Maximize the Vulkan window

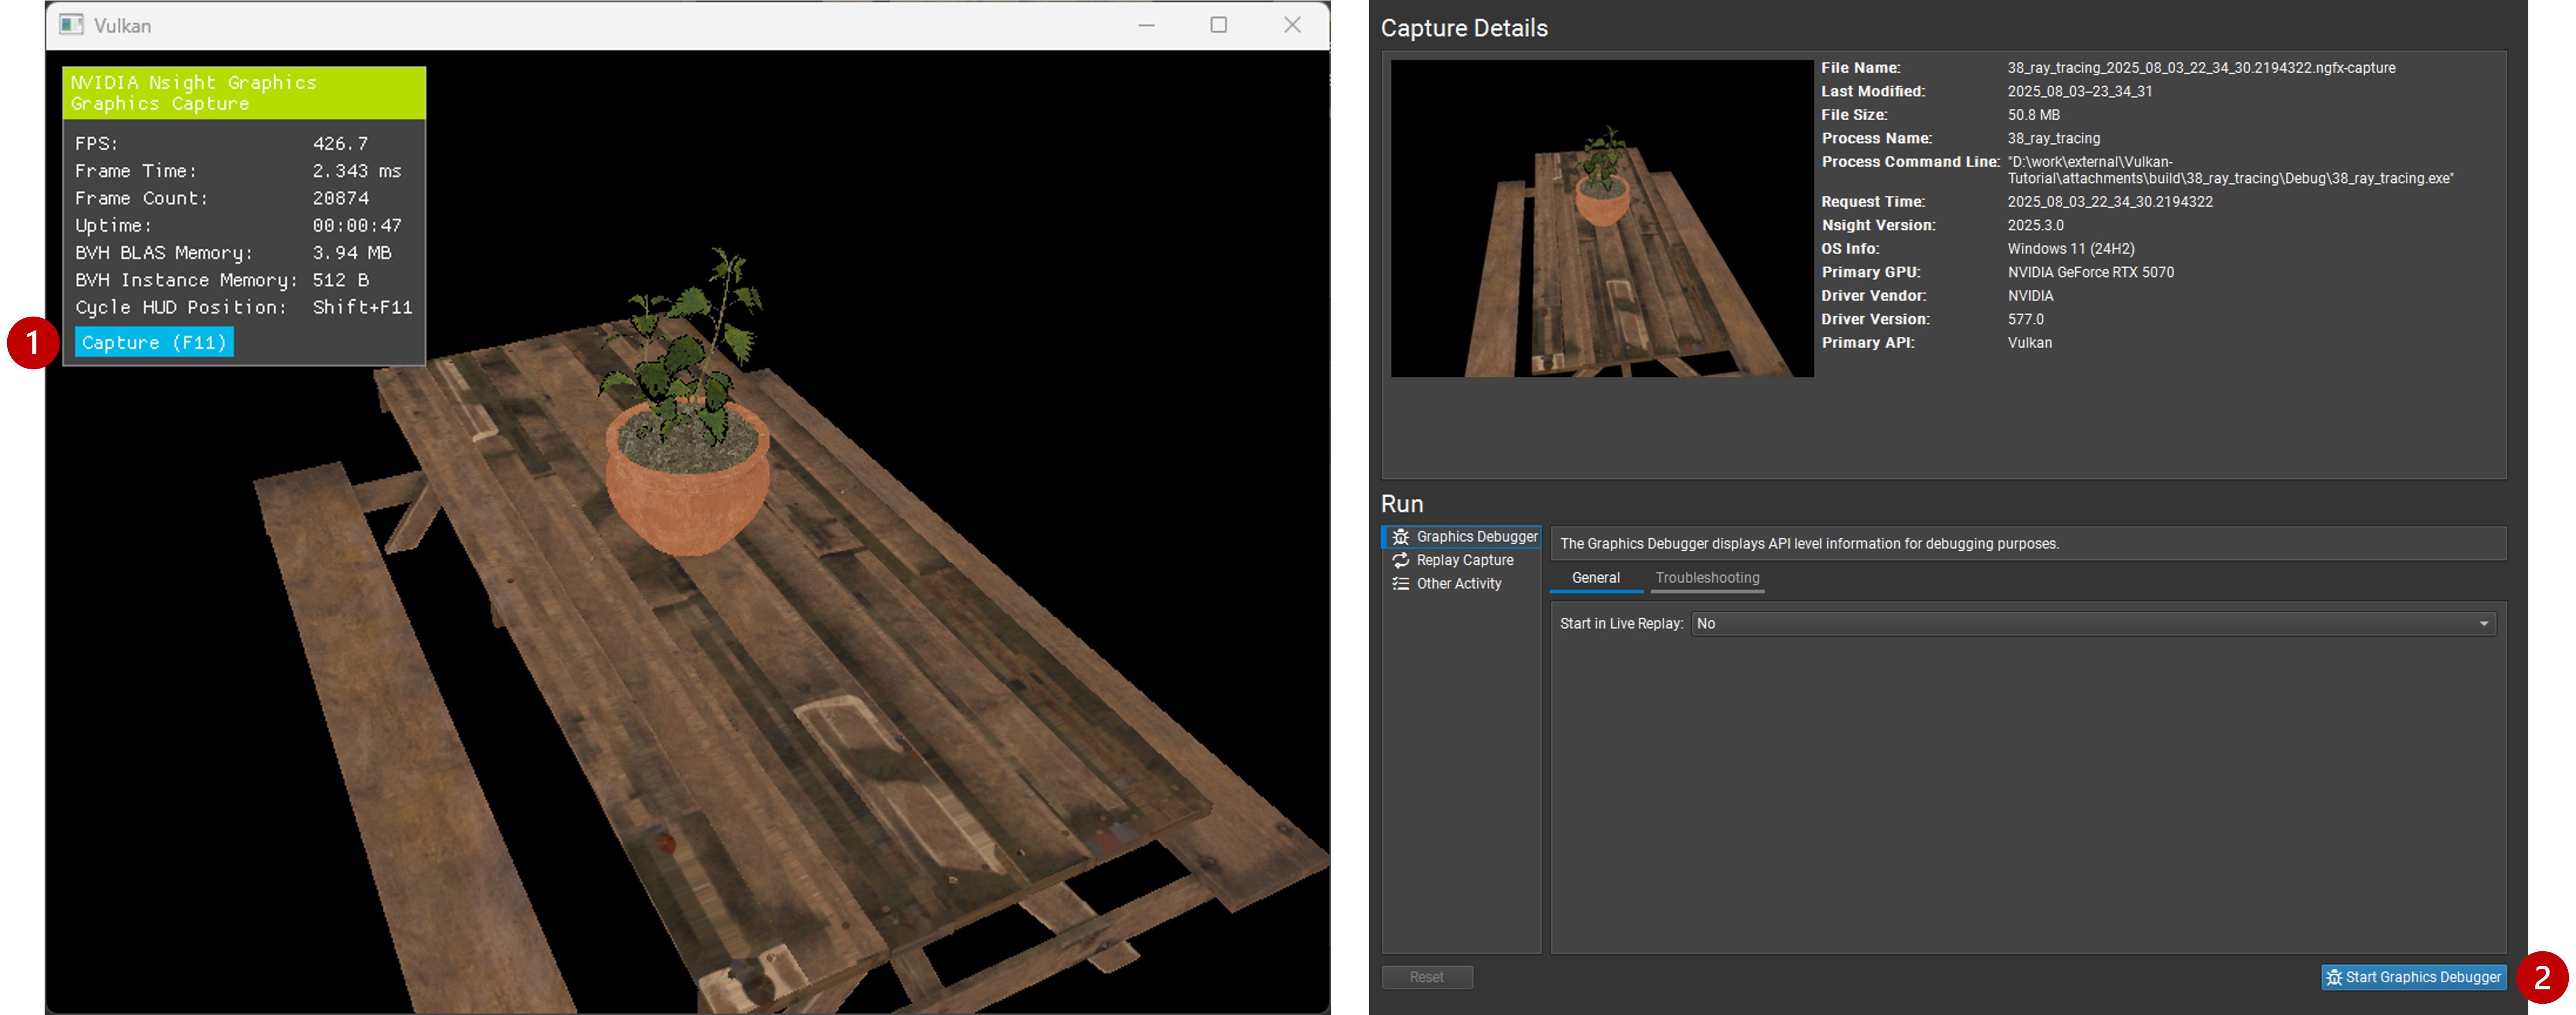(x=1218, y=25)
